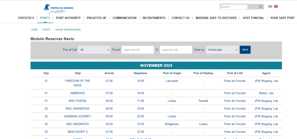
Task: Open the Contact Us menu item
Action: 181,18
